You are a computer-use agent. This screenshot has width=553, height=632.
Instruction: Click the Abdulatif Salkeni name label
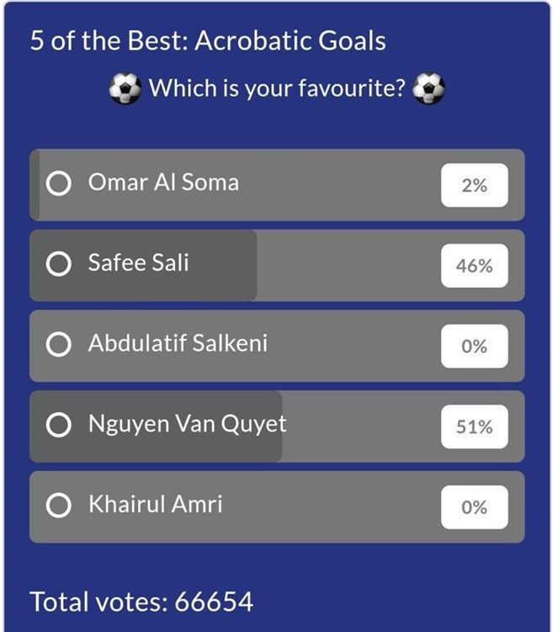pos(178,344)
